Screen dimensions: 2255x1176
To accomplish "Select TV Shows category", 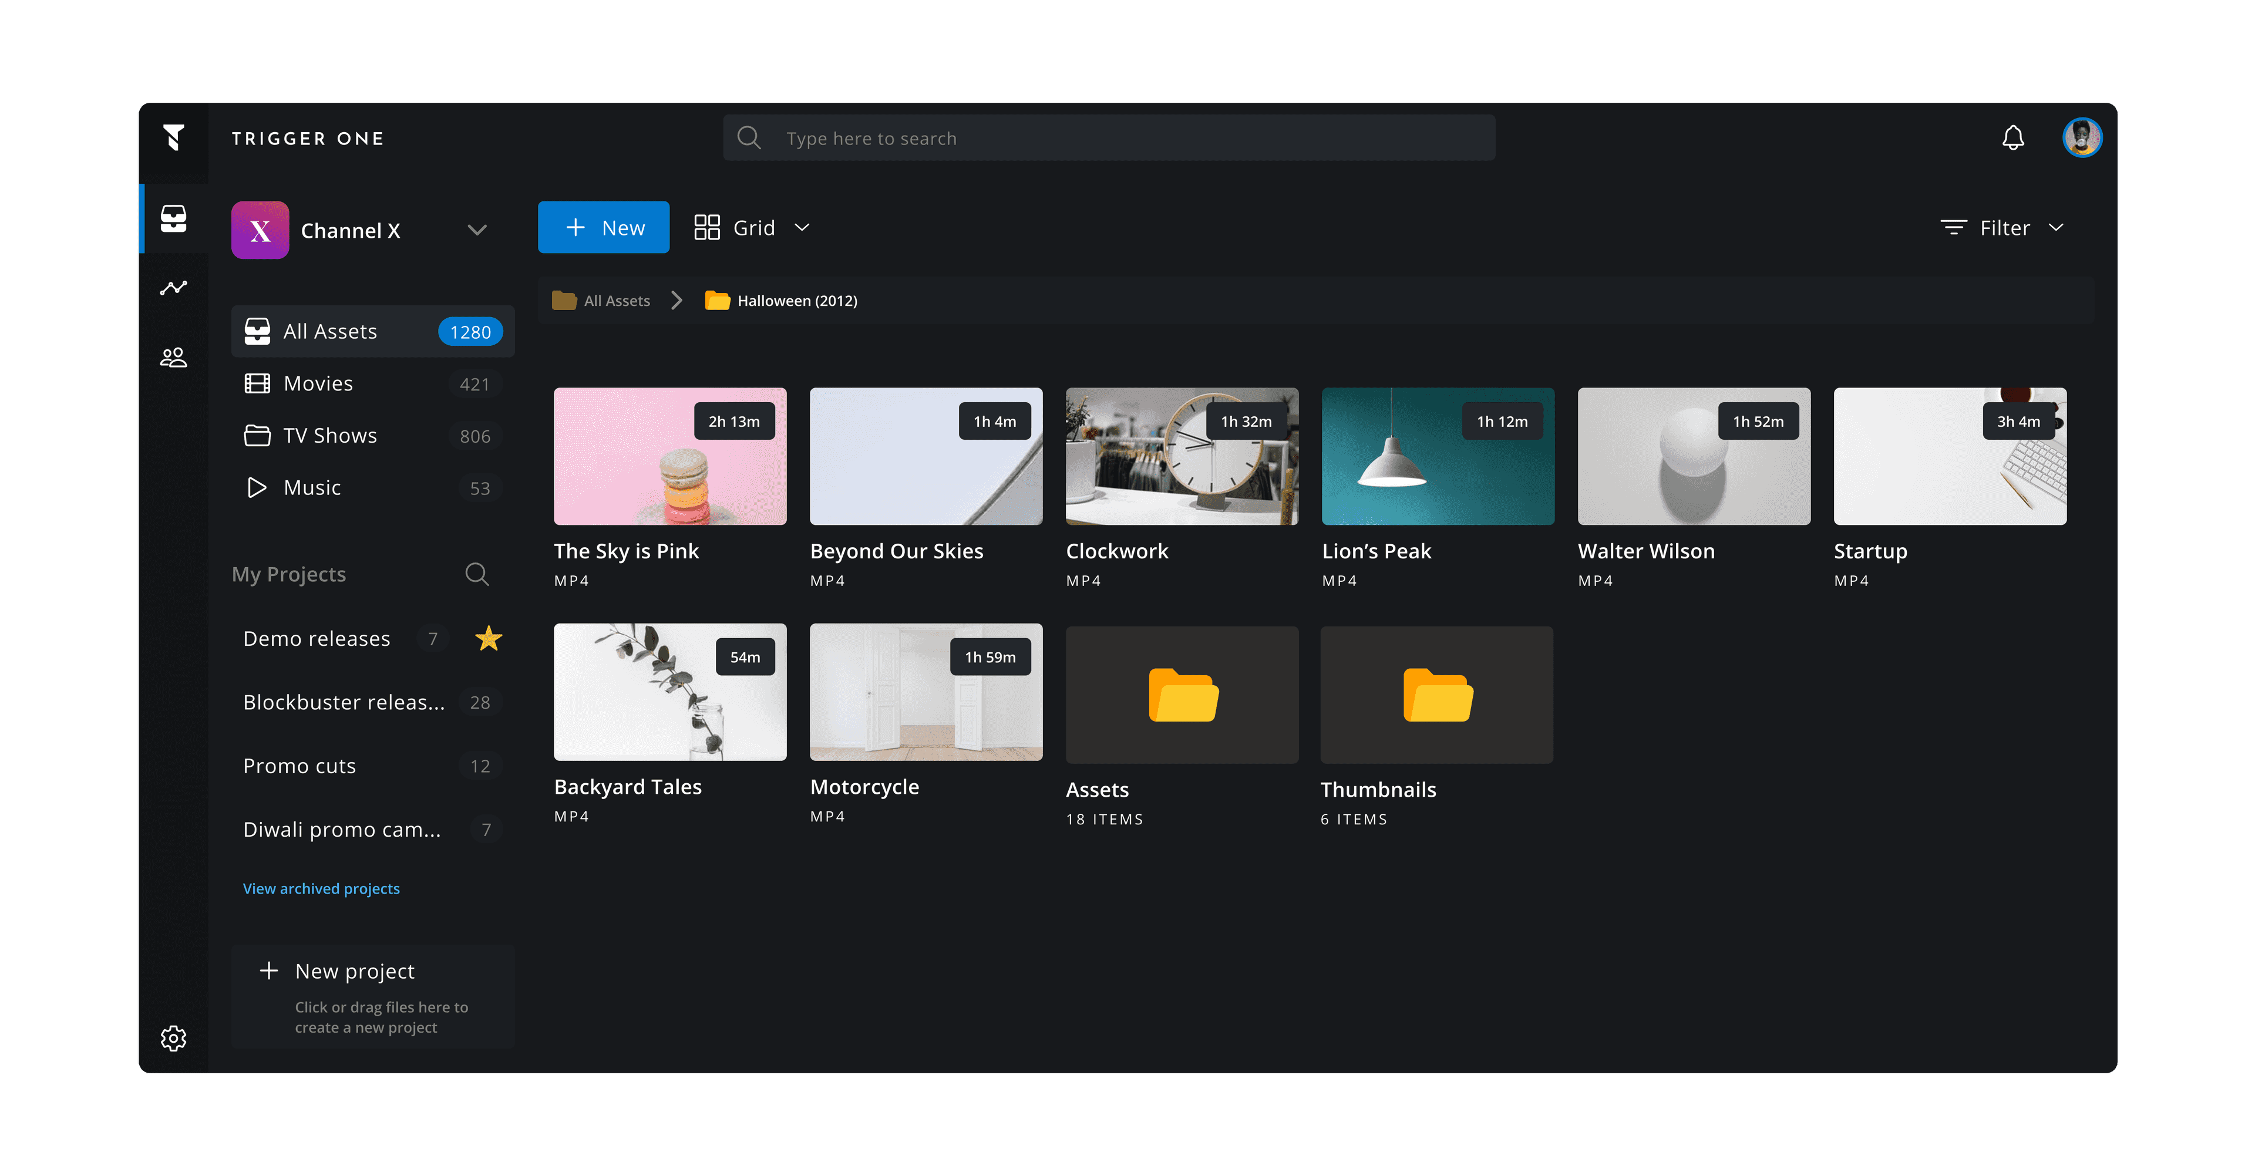I will coord(373,436).
